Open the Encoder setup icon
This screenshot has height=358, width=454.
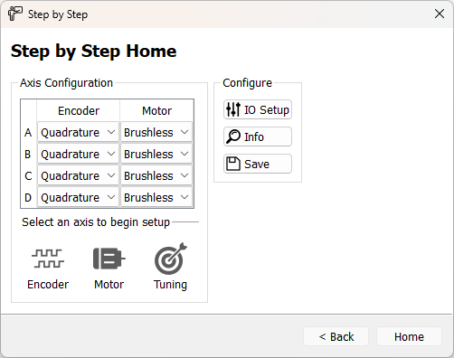pos(48,259)
